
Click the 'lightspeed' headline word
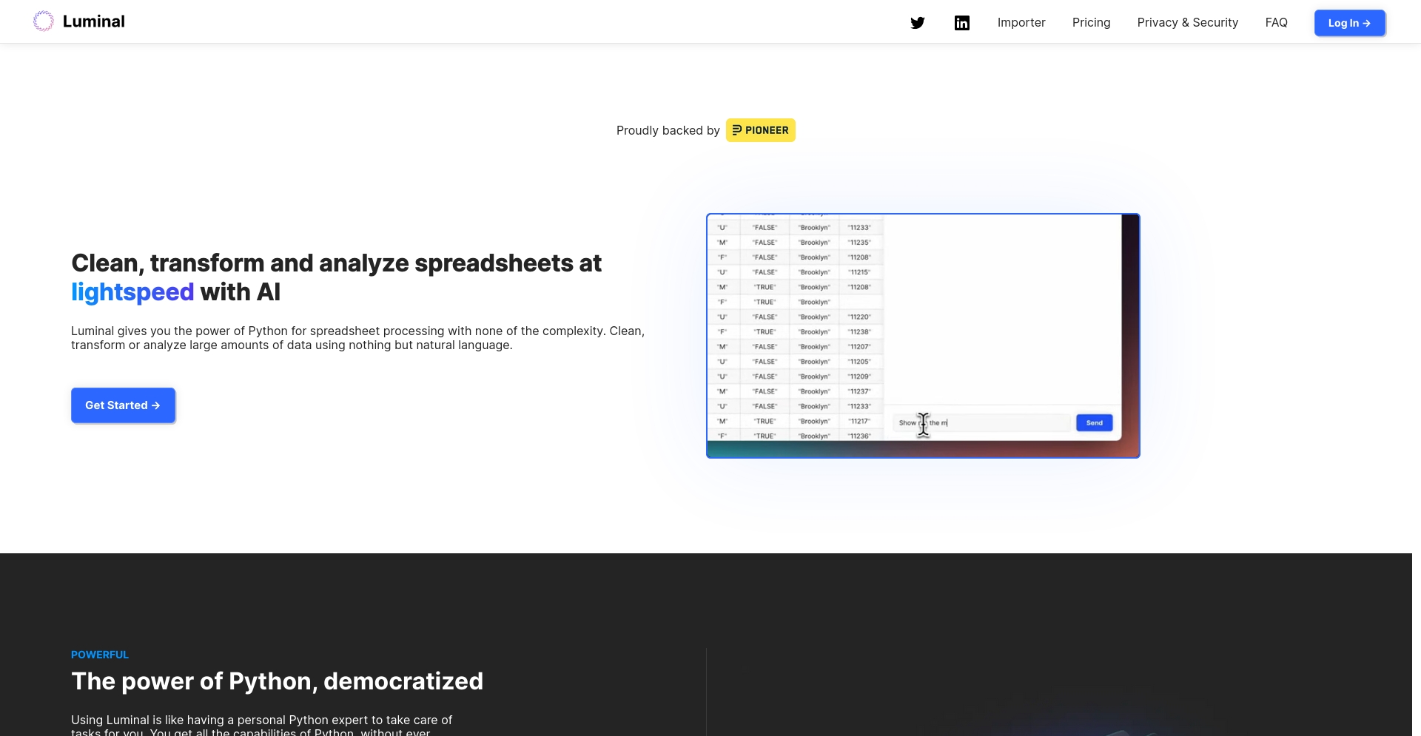pos(132,292)
